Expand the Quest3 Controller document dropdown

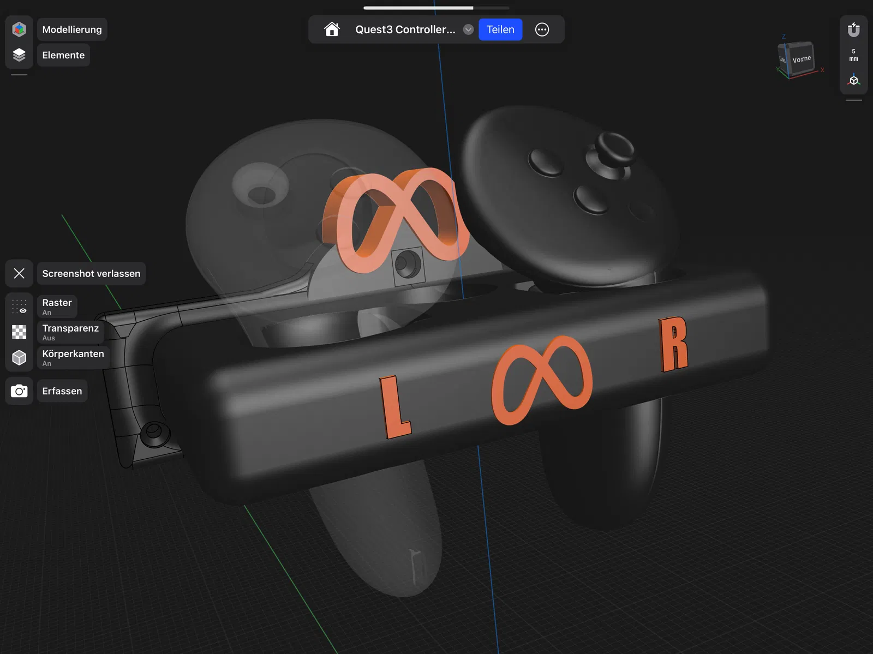pos(468,29)
